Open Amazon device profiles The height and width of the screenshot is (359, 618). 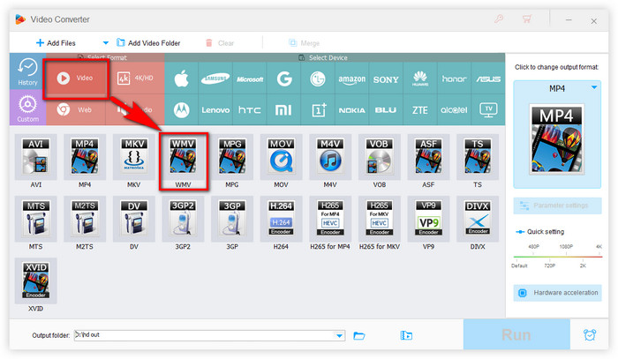(351, 79)
